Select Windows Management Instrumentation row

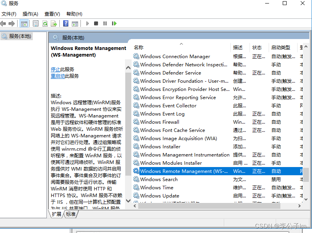point(217,155)
